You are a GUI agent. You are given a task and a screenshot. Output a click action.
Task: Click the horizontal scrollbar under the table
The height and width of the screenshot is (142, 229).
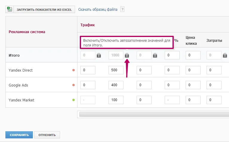(x=154, y=114)
